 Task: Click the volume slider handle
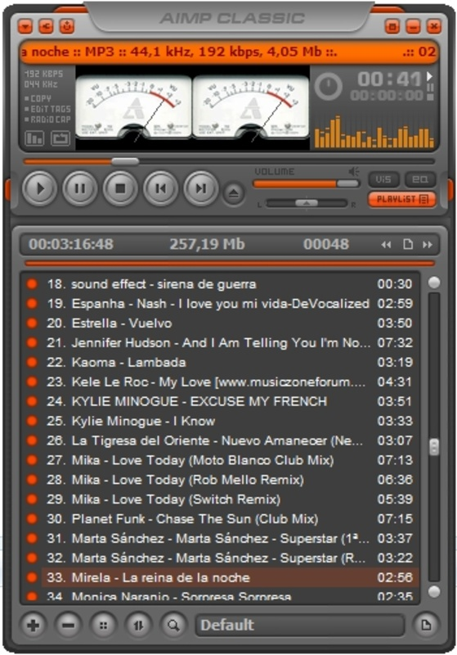tap(347, 183)
